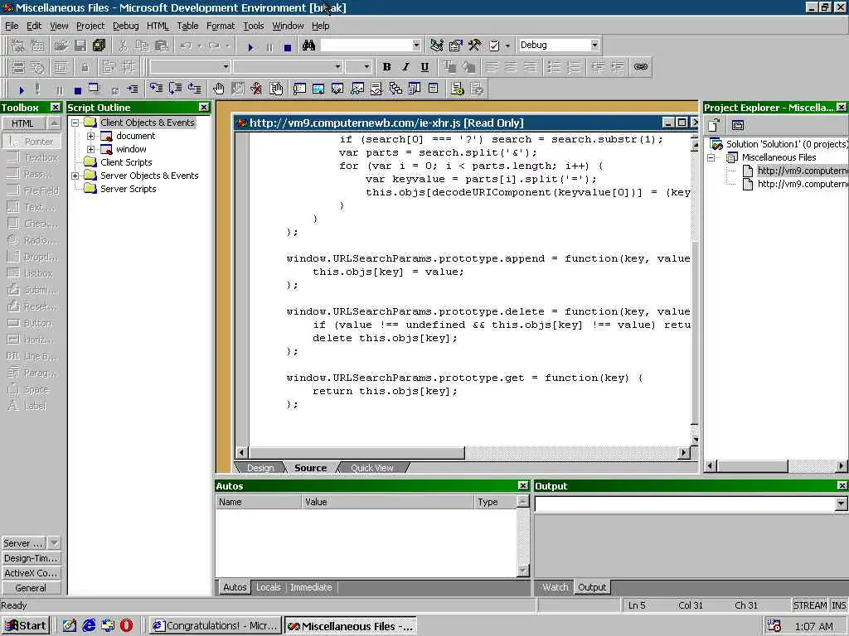The height and width of the screenshot is (636, 849).
Task: Open the Project Explorer toolbar icon
Action: (436, 46)
